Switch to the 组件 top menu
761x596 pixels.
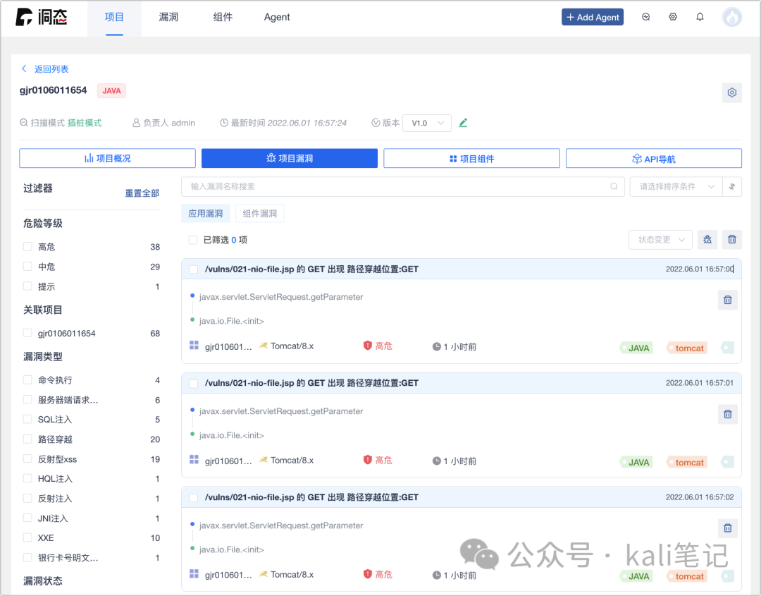[x=223, y=18]
